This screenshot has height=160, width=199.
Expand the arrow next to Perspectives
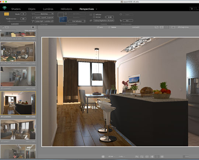pos(97,9)
